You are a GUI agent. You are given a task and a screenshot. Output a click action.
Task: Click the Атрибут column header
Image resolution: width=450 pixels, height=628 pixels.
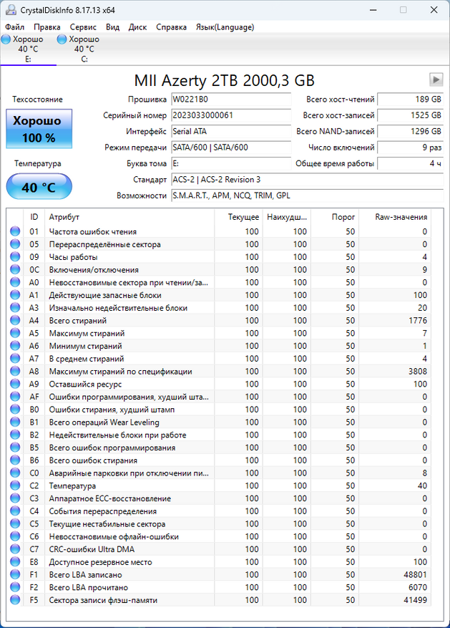(129, 217)
